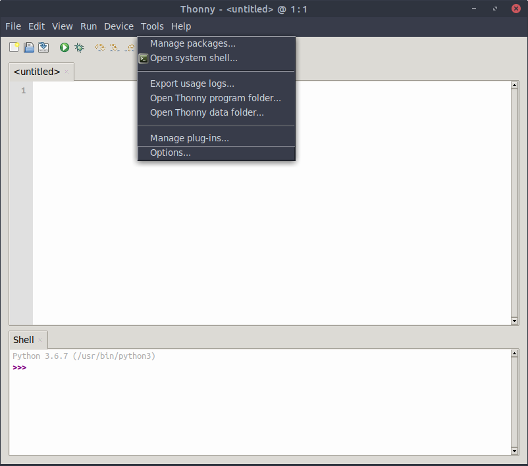Choose Manage packages... from Tools menu

coord(216,44)
